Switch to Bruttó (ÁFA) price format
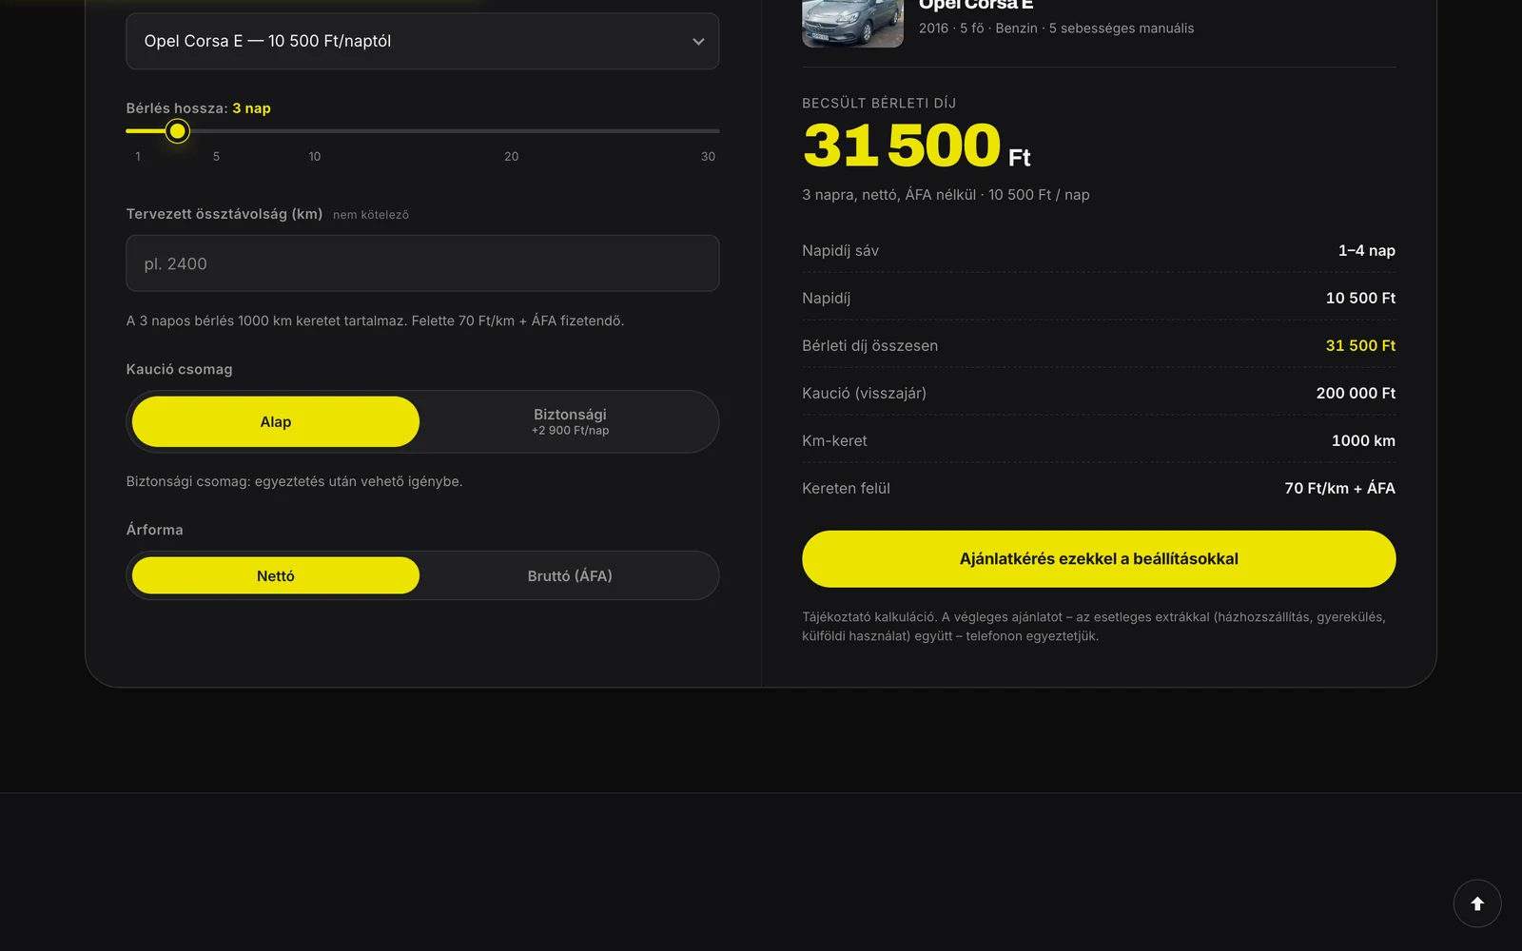The image size is (1522, 951). point(570,576)
